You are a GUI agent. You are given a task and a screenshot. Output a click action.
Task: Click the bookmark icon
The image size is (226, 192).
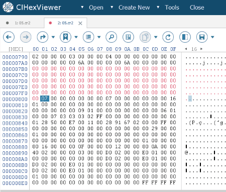(65, 37)
